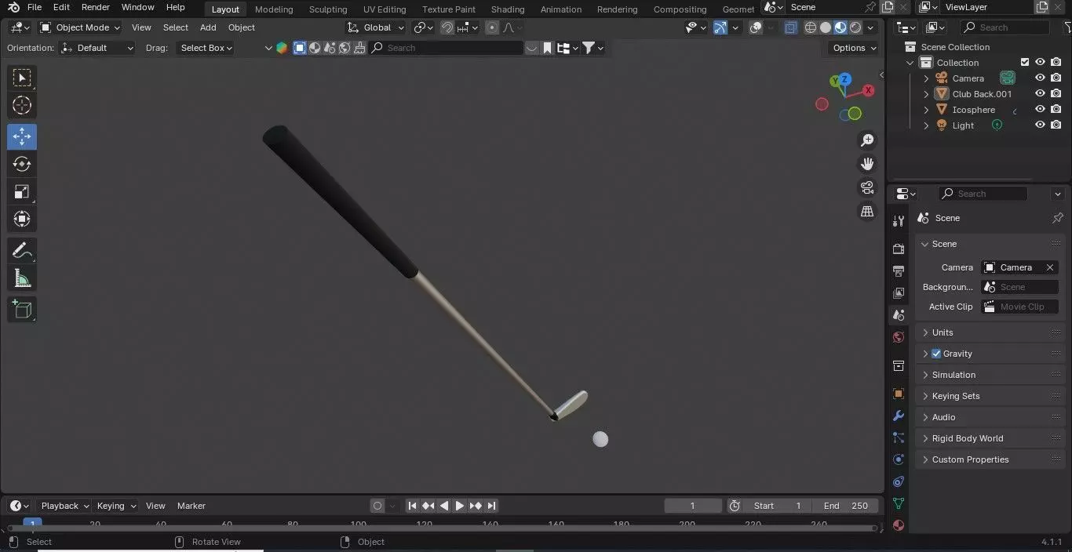Click the red X axis gizmo ball
The width and height of the screenshot is (1072, 552).
[868, 90]
